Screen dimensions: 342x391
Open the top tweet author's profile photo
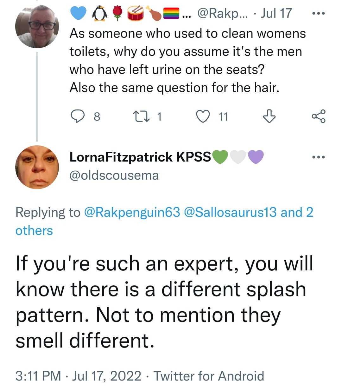(x=37, y=27)
